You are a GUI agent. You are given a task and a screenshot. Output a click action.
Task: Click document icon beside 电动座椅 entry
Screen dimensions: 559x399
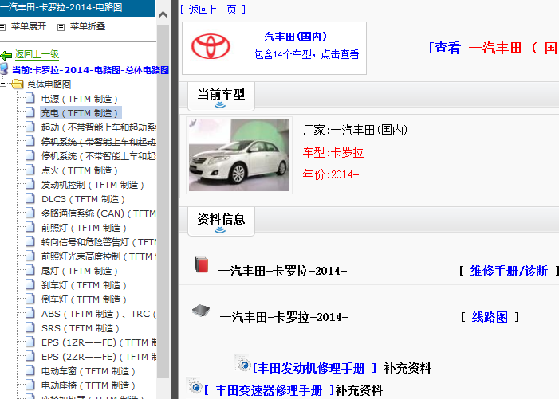[x=30, y=385]
